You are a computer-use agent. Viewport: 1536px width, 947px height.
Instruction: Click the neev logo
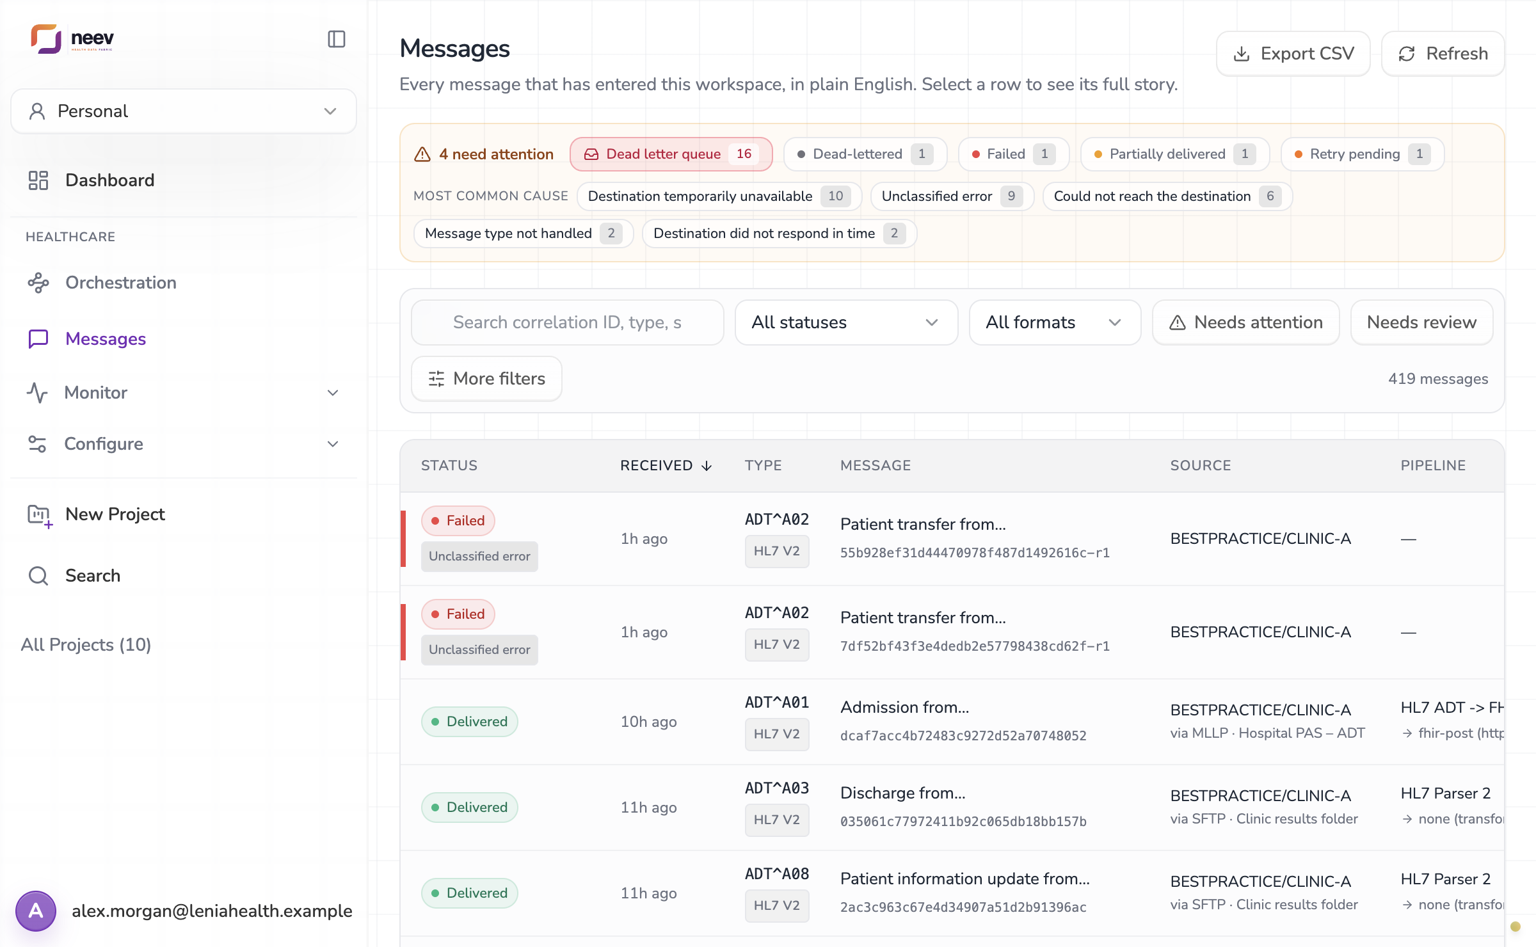click(x=72, y=38)
